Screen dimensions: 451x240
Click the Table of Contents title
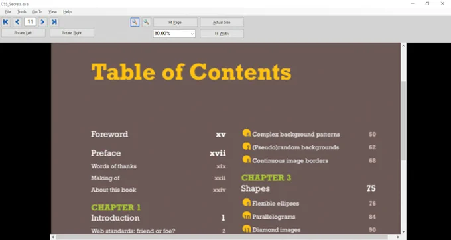click(191, 72)
